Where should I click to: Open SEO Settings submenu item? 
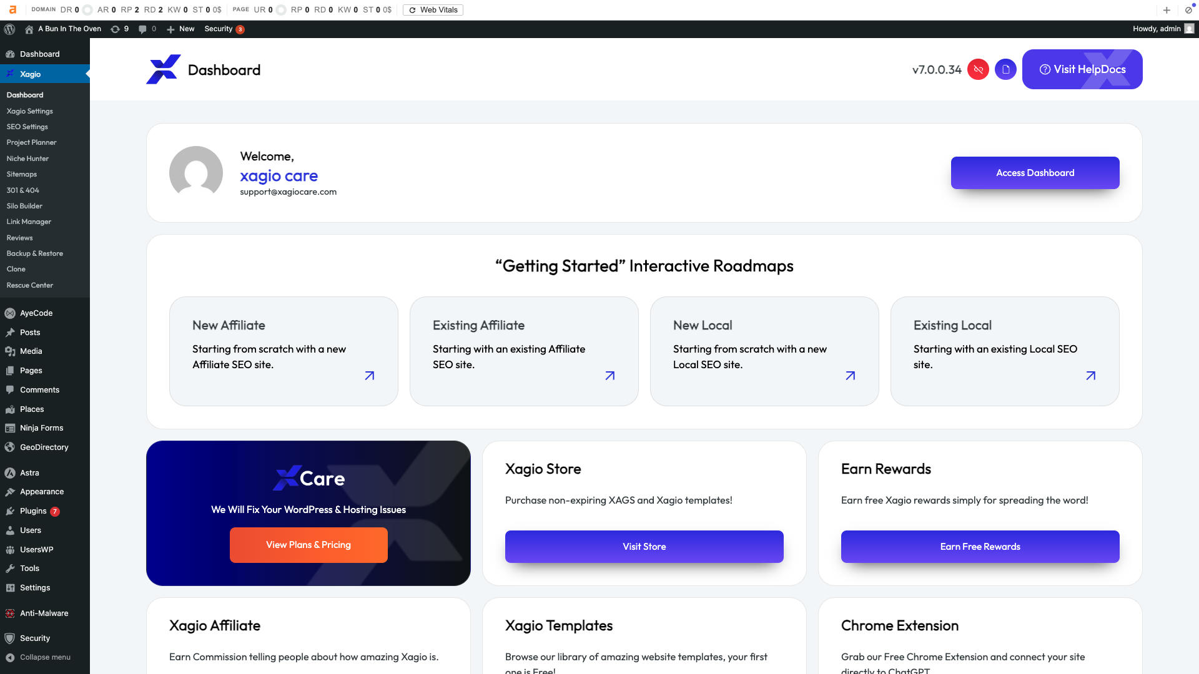27,127
